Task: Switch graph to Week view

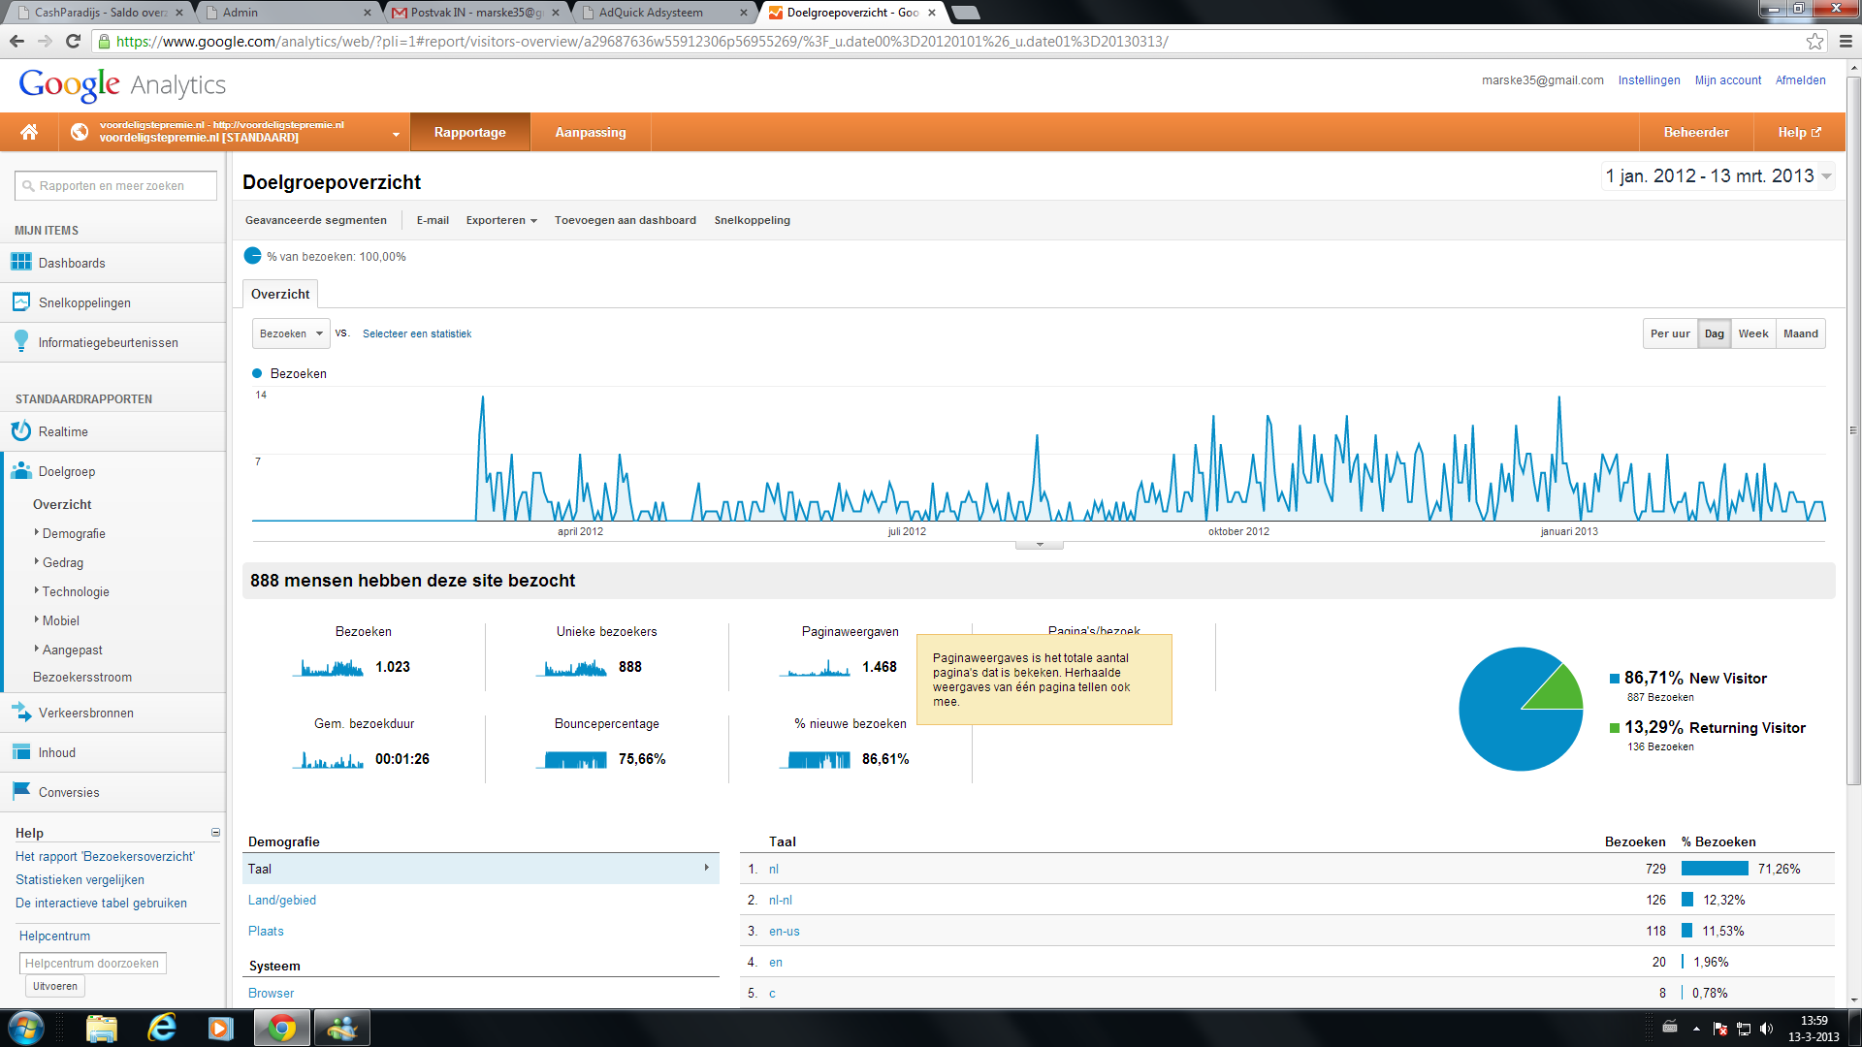Action: (x=1753, y=333)
